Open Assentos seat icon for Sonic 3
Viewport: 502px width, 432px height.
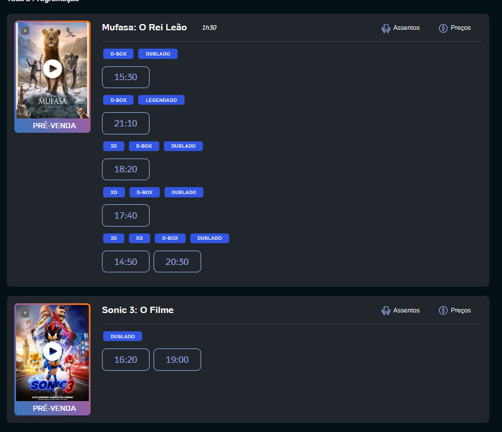click(386, 311)
